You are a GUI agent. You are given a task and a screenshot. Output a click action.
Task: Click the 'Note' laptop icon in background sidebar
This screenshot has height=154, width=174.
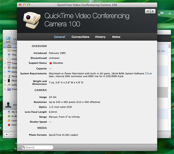click(9, 72)
